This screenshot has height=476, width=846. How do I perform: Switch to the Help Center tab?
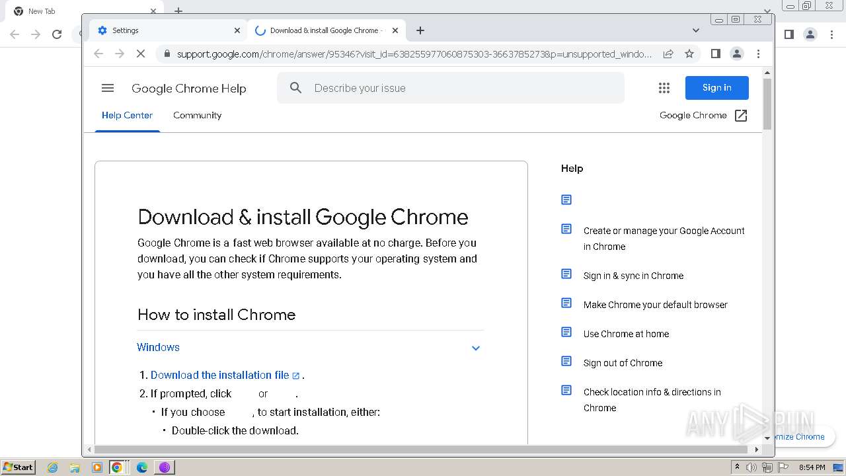pyautogui.click(x=127, y=115)
